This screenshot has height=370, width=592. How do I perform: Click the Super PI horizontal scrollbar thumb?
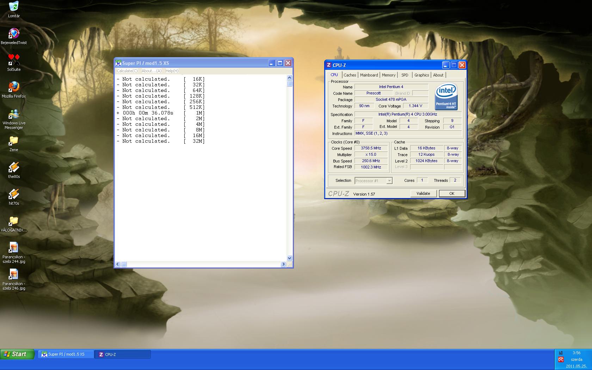[x=124, y=264]
